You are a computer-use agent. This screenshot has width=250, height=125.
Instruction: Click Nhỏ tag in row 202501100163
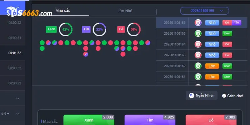click(x=212, y=55)
